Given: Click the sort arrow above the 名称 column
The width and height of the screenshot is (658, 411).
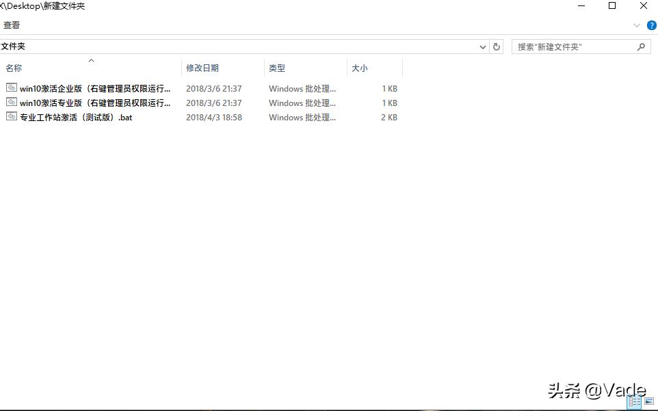Looking at the screenshot, I should click(91, 61).
